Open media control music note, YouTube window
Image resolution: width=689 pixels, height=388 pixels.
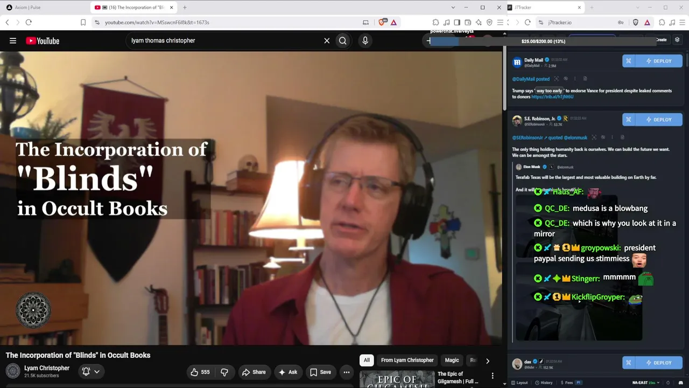[x=446, y=22]
